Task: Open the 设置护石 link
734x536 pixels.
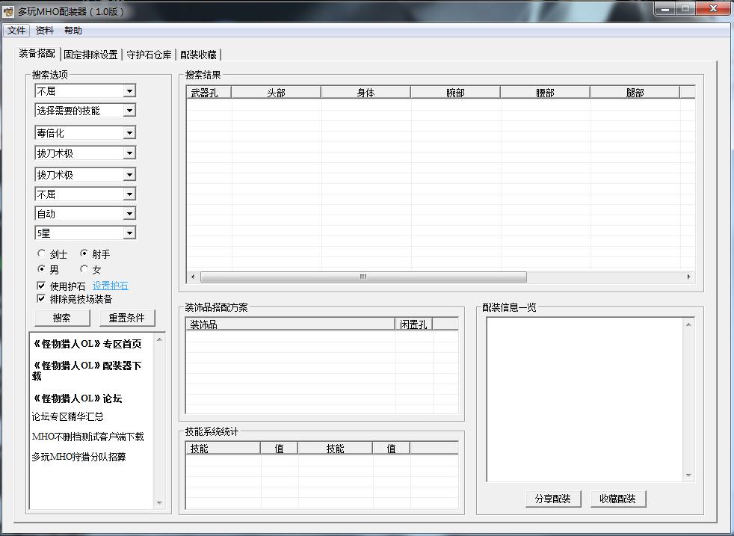Action: pos(110,285)
